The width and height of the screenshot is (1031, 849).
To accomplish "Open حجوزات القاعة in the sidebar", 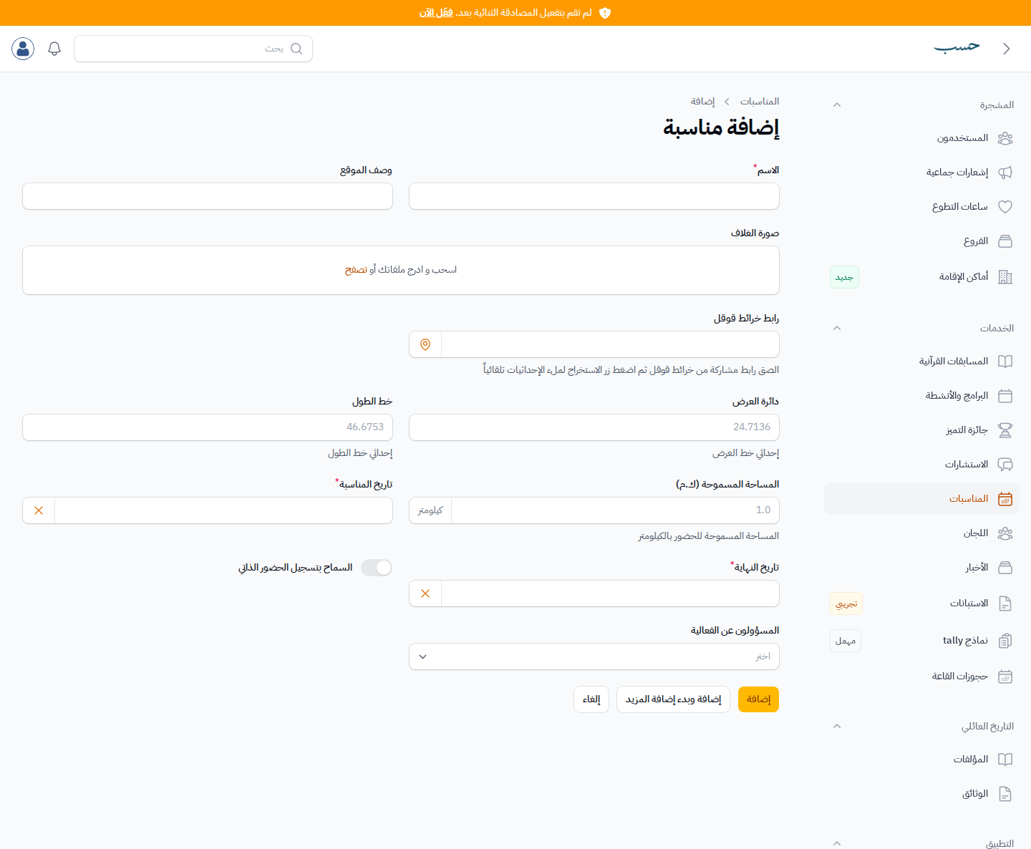I will 922,676.
